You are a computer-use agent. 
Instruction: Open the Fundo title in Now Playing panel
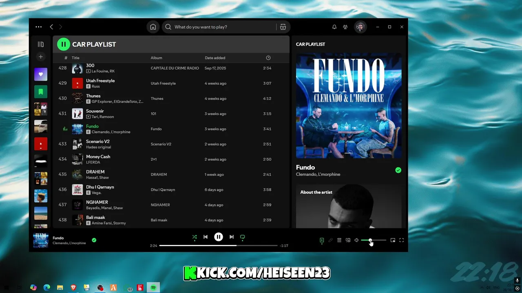pyautogui.click(x=305, y=167)
